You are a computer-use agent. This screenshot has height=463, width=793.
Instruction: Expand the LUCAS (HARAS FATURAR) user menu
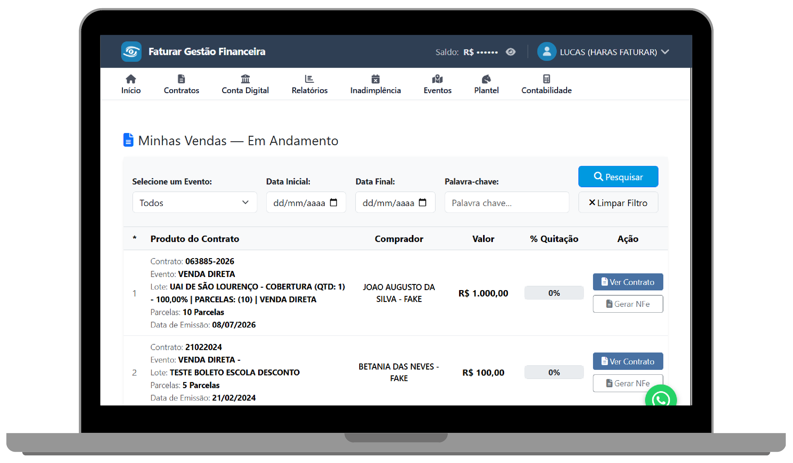(x=614, y=52)
